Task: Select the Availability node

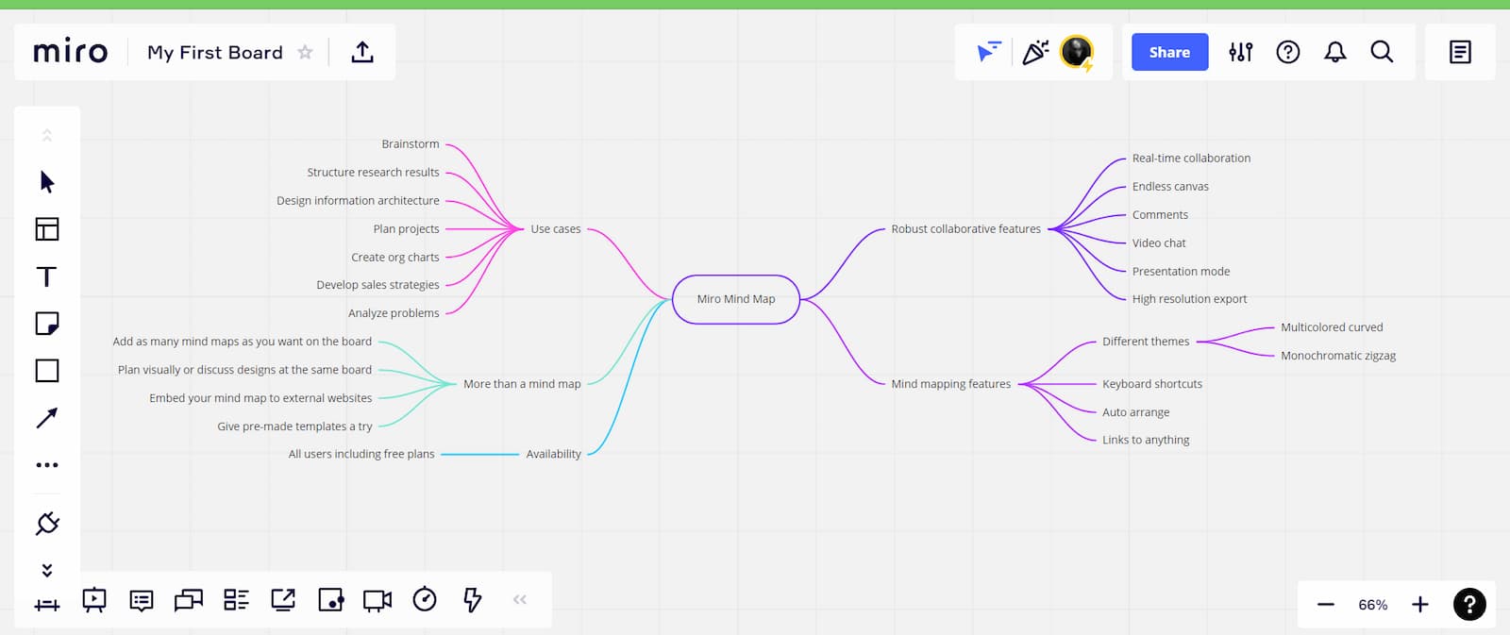Action: [x=553, y=454]
